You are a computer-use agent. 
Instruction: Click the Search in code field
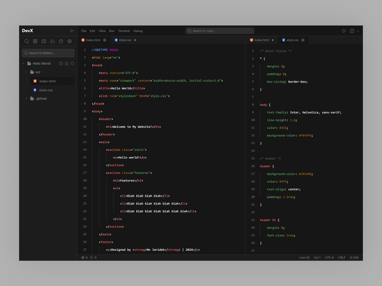[x=220, y=31]
